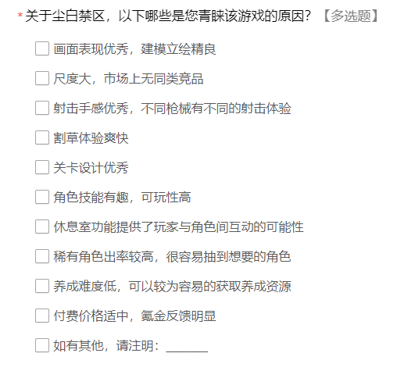
Task: Check the 稀有角色出率较高 checkbox
Action: point(42,256)
